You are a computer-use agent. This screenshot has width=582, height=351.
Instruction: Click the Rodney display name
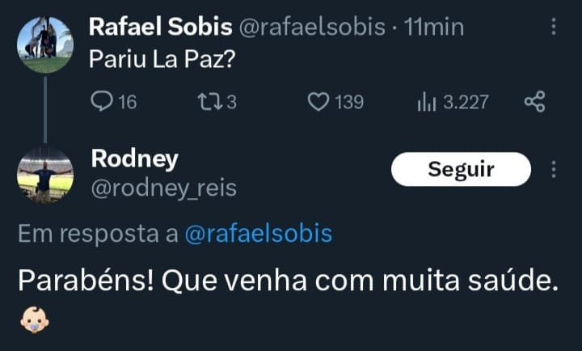click(134, 159)
